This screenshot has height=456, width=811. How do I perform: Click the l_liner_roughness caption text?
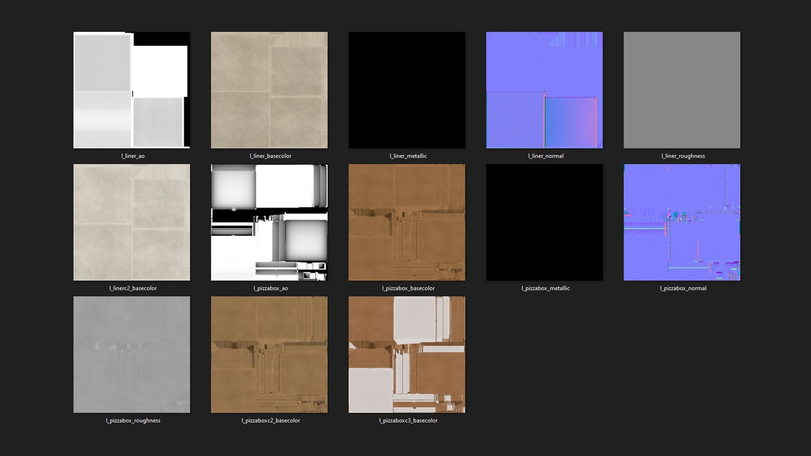(683, 156)
